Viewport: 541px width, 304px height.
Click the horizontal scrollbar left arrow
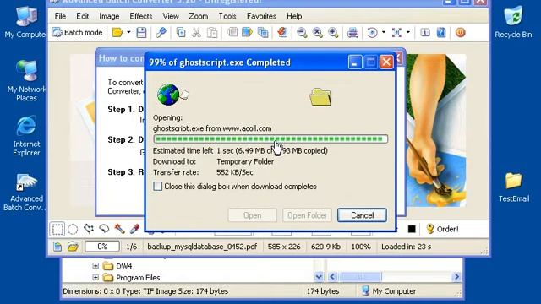[332, 276]
